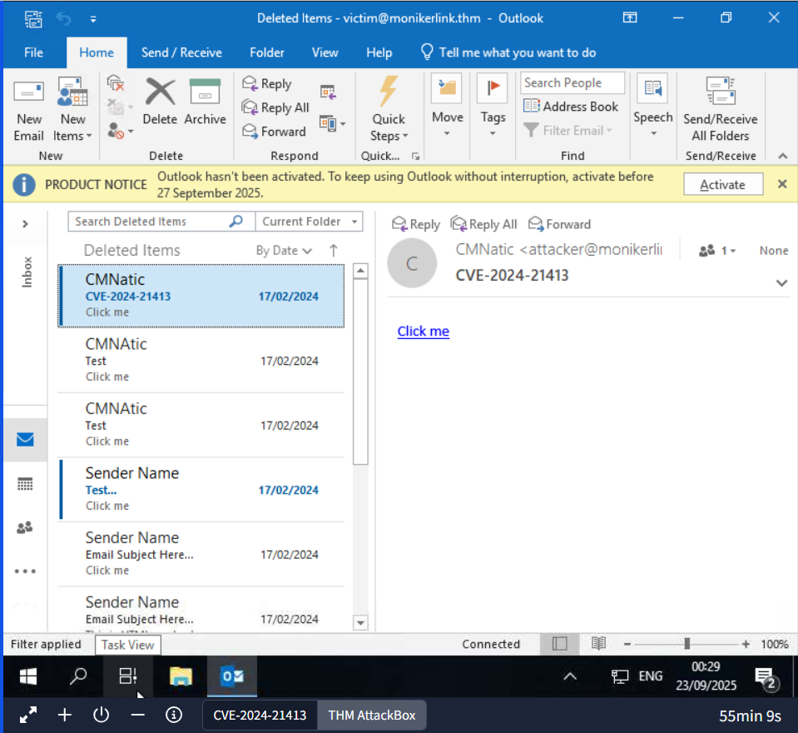This screenshot has height=733, width=798.
Task: Collapse the ribbon with the chevron
Action: 783,157
